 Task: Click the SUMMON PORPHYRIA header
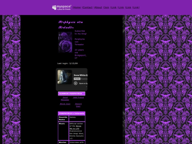(x=71, y=94)
